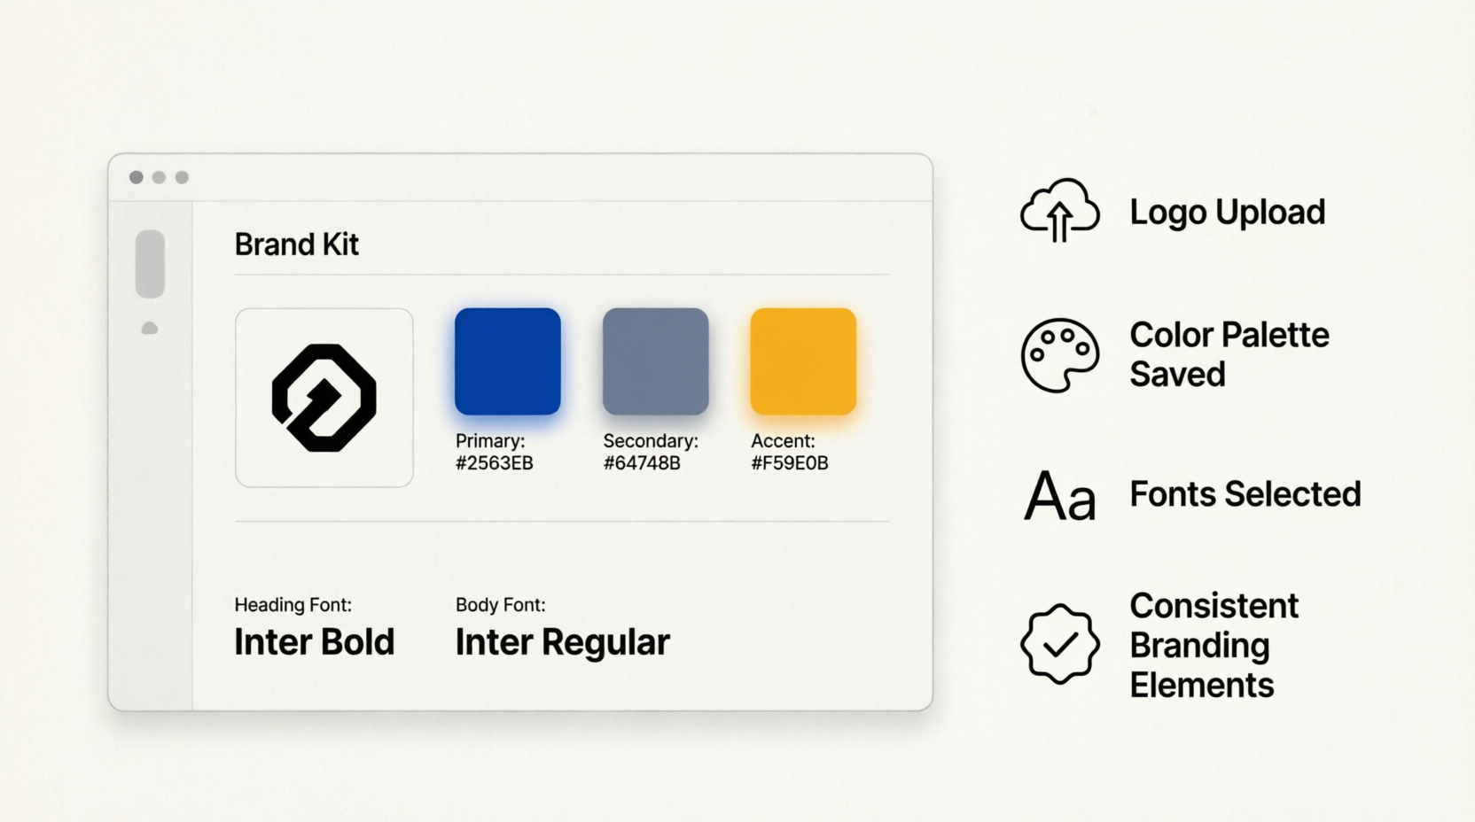Click the Primary: #2563EB label
Image resolution: width=1475 pixels, height=822 pixels.
495,452
